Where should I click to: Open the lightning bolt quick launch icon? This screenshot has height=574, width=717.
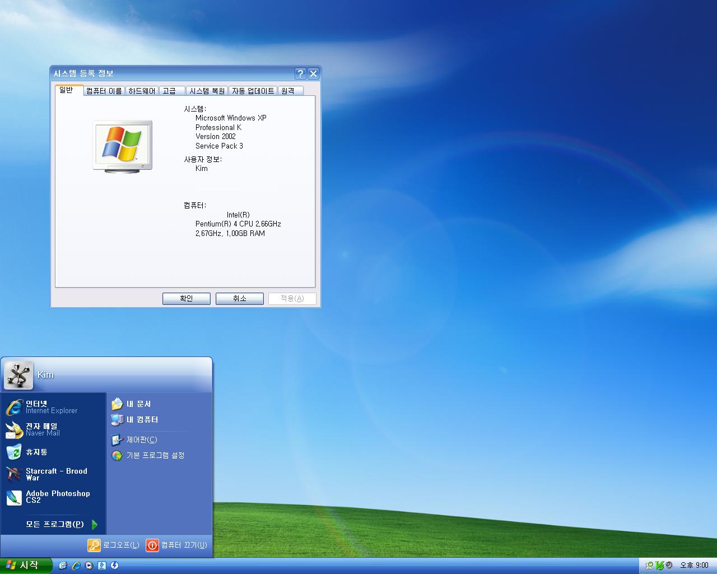(115, 565)
